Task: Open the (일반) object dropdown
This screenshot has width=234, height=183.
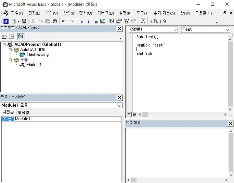Action: point(175,30)
